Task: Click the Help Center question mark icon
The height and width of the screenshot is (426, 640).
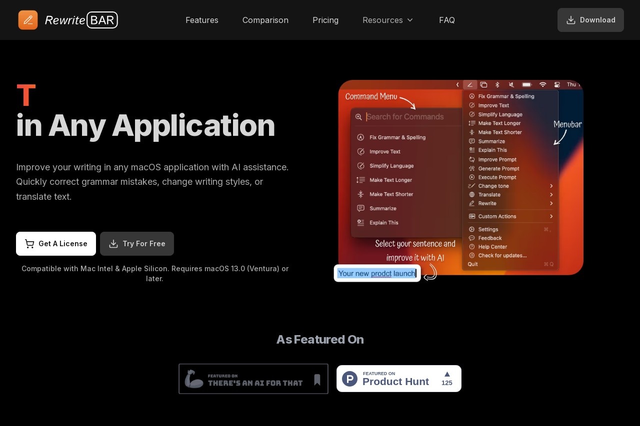Action: (x=471, y=247)
